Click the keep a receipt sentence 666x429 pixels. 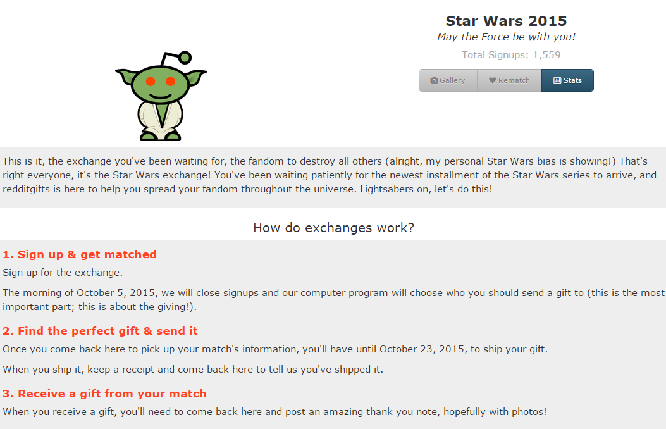193,370
